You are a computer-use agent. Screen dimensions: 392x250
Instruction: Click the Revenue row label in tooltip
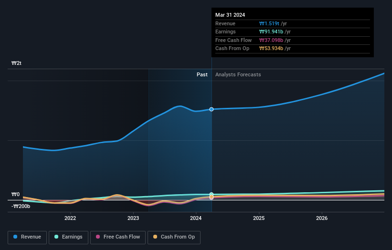[x=225, y=23]
